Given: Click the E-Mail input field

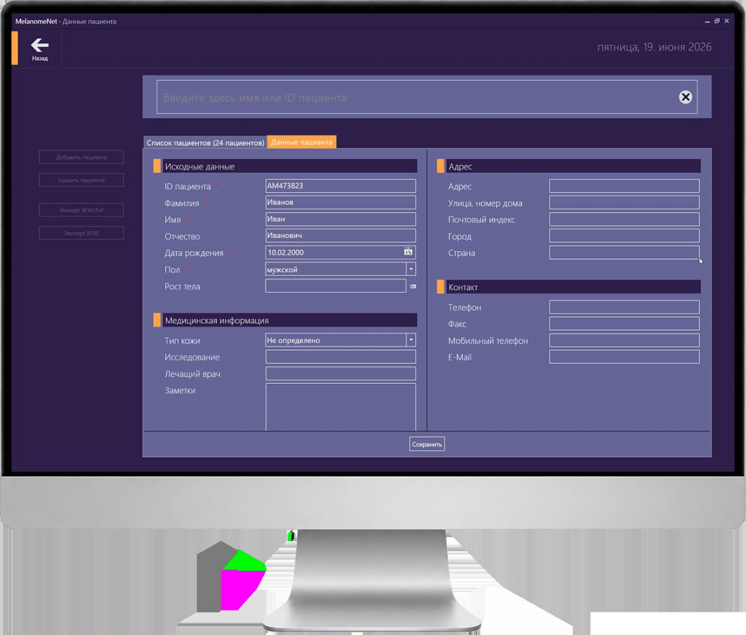Looking at the screenshot, I should pos(624,357).
